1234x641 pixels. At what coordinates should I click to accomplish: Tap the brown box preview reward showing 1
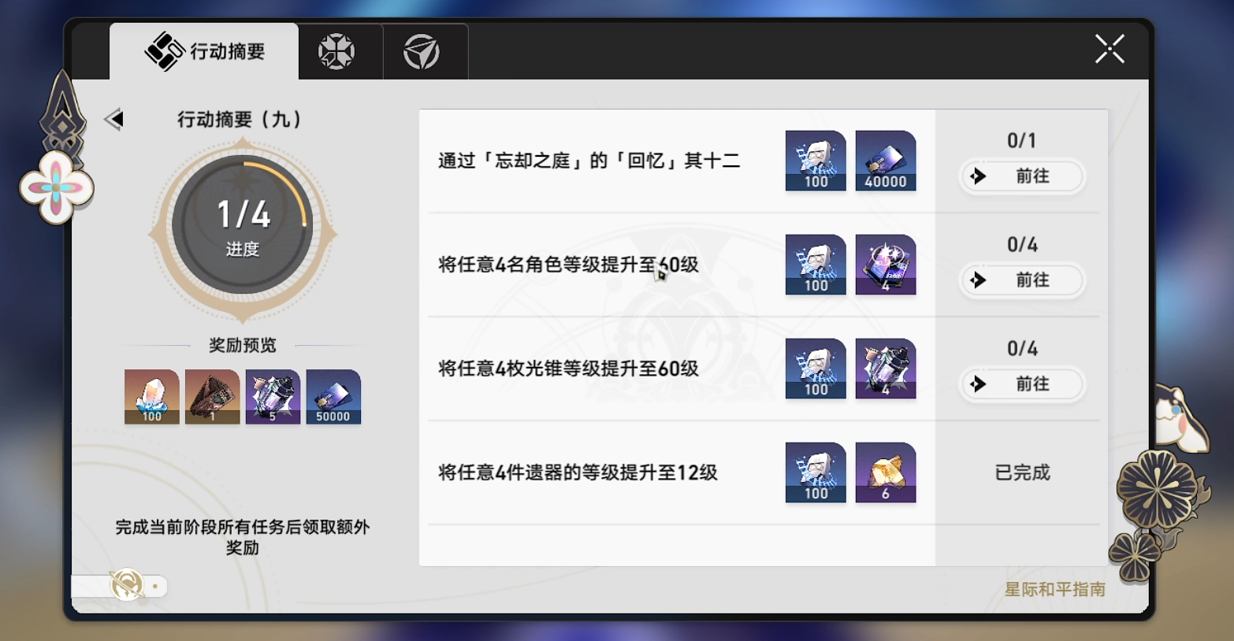[x=213, y=397]
